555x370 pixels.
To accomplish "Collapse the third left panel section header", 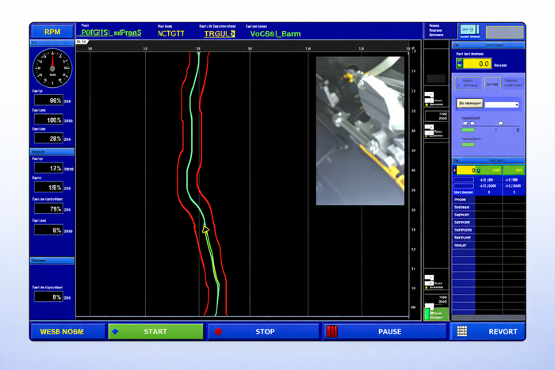I will 52,261.
